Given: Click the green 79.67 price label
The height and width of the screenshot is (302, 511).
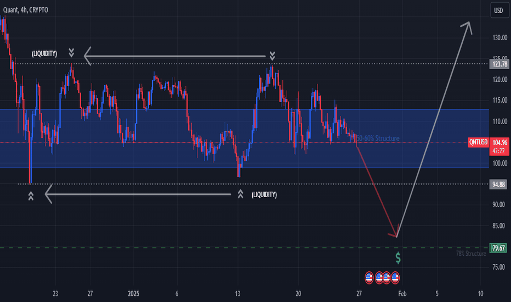Looking at the screenshot, I should pyautogui.click(x=498, y=248).
